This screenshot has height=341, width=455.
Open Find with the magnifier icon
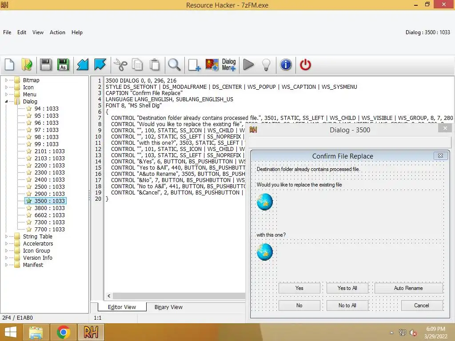(174, 64)
